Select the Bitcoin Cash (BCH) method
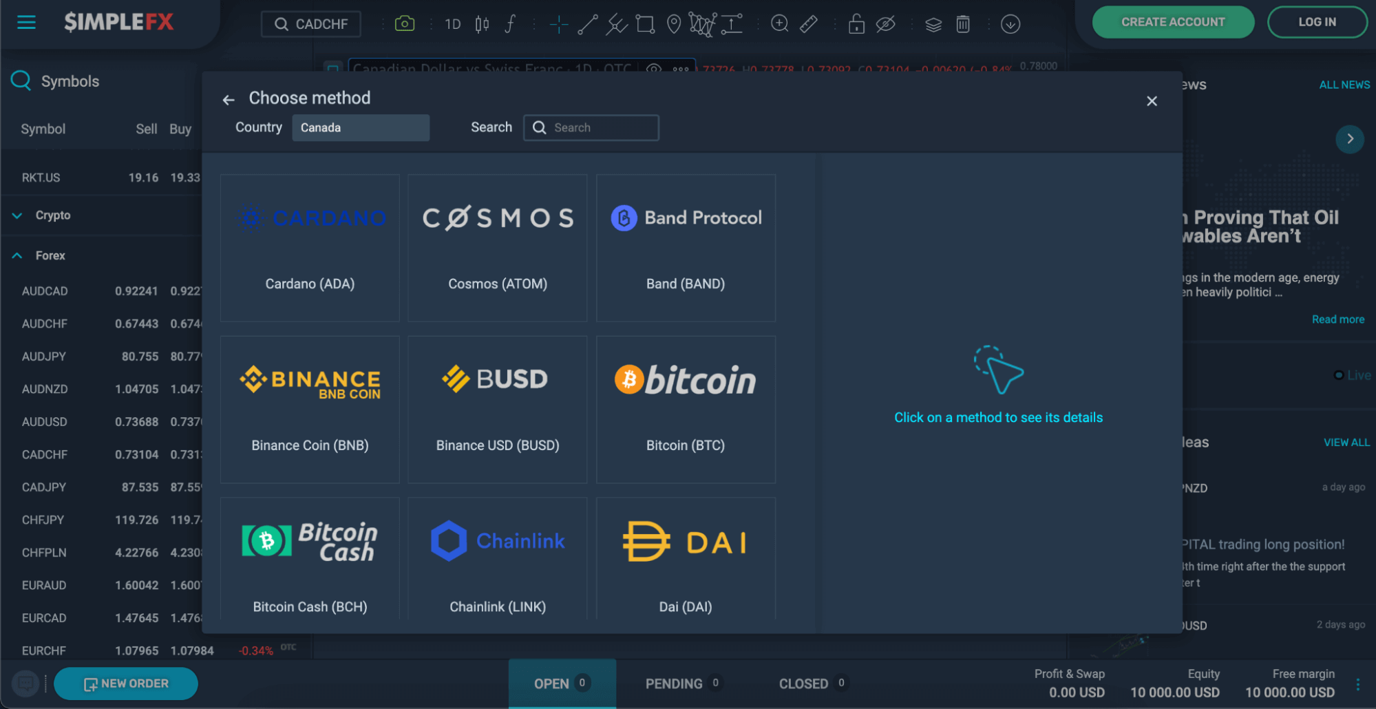This screenshot has width=1376, height=709. pyautogui.click(x=310, y=559)
